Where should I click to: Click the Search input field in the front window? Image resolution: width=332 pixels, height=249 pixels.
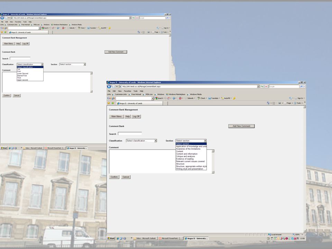click(130, 133)
